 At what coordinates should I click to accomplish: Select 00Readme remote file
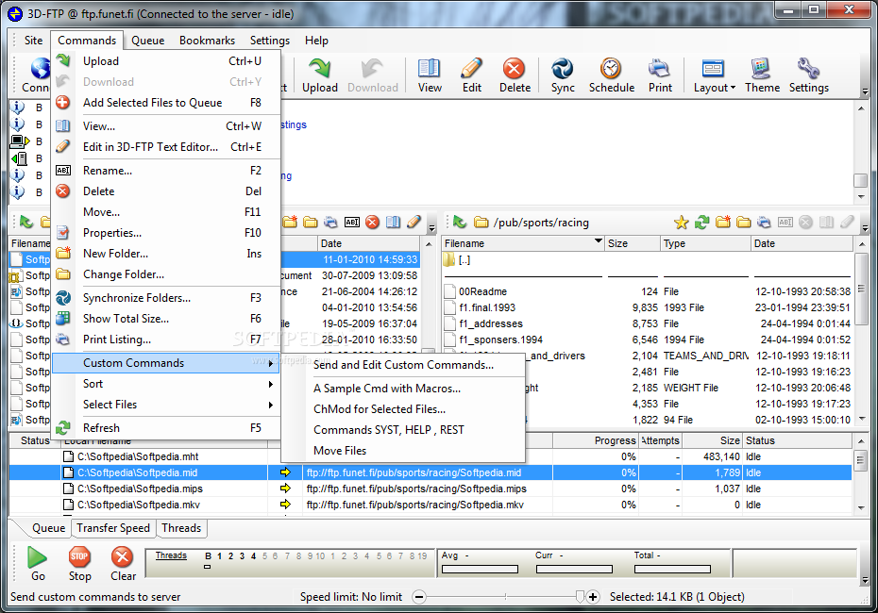[482, 291]
